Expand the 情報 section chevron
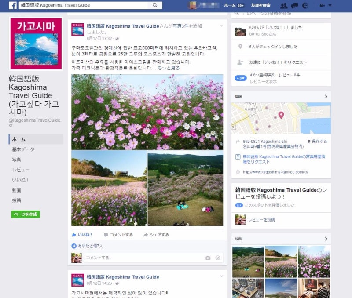Screen dimensions: 352x298 326,97
